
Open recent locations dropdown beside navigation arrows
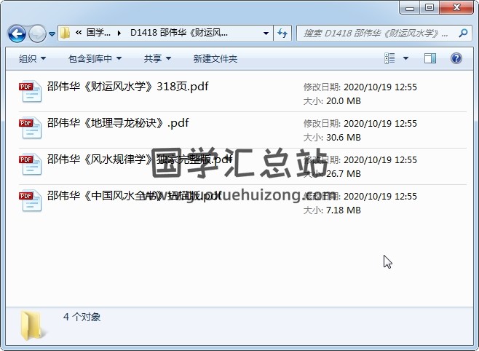[x=52, y=33]
